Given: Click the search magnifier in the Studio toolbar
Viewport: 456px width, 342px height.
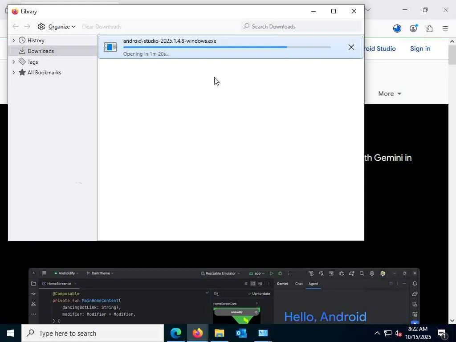Looking at the screenshot, I should click(362, 273).
